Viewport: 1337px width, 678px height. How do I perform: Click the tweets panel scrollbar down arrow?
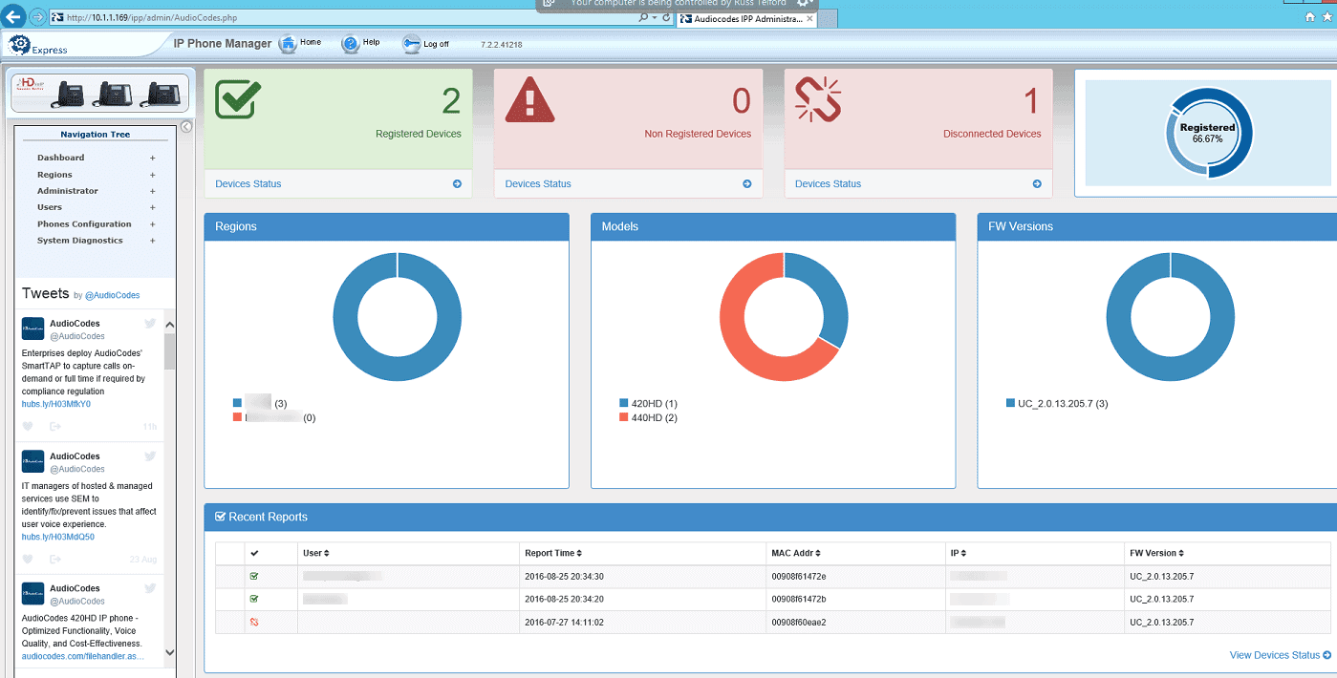click(x=170, y=652)
